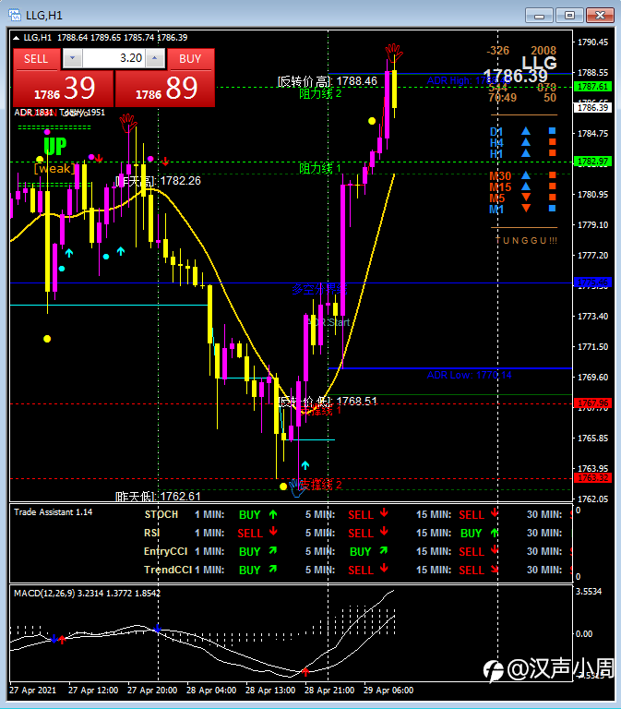Click the blue square beside M1 row
621x709 pixels.
point(552,209)
